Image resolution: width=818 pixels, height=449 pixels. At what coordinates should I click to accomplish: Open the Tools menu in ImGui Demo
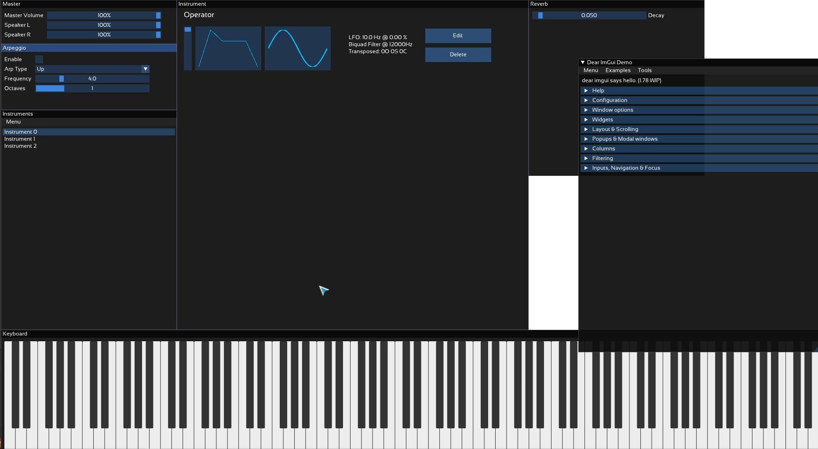(x=644, y=70)
